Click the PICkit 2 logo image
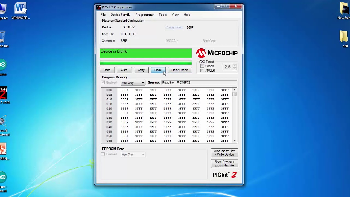The width and height of the screenshot is (350, 197). tap(224, 175)
